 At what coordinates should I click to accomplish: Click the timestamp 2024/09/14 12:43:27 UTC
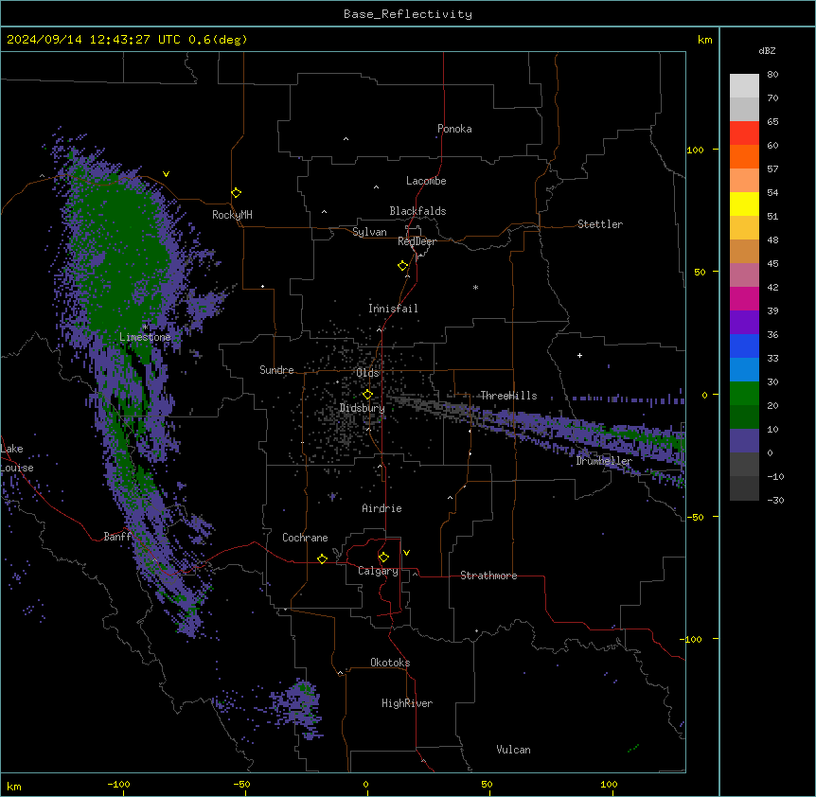tap(94, 40)
